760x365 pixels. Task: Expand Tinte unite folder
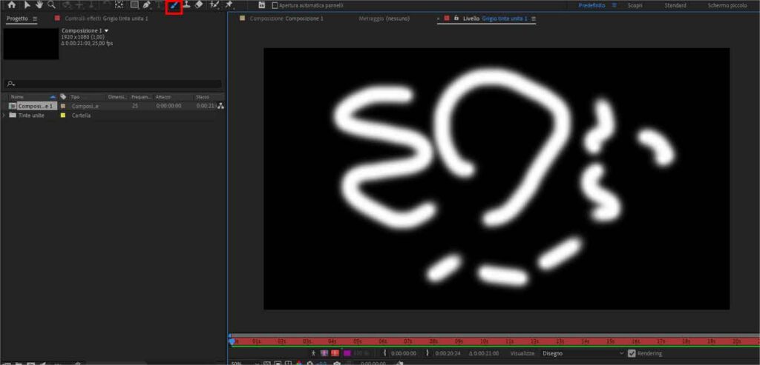(4, 115)
